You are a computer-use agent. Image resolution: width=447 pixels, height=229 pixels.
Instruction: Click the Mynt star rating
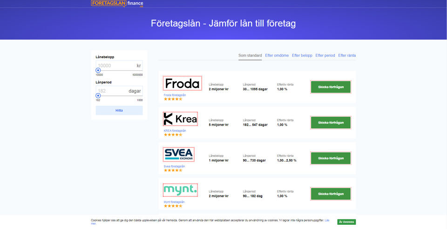tap(173, 206)
